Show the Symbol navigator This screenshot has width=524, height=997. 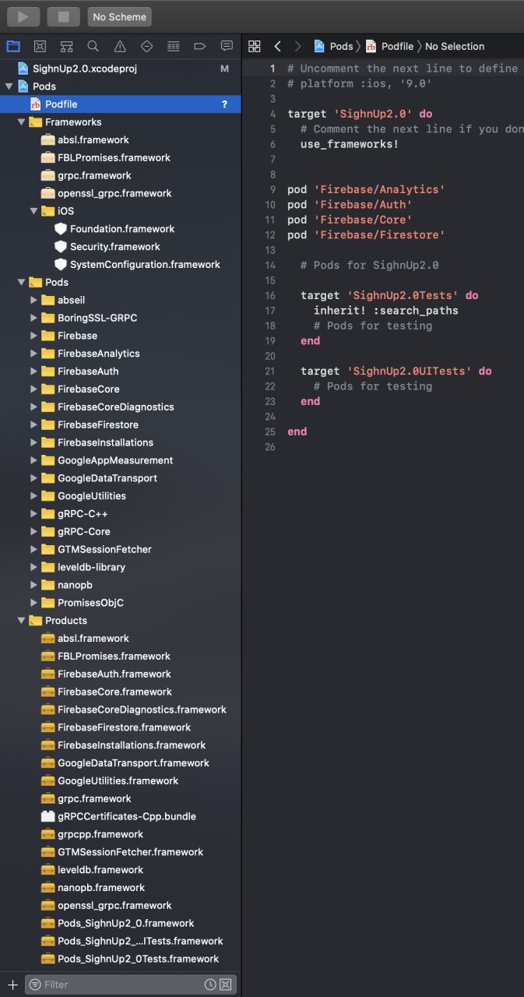(x=66, y=46)
